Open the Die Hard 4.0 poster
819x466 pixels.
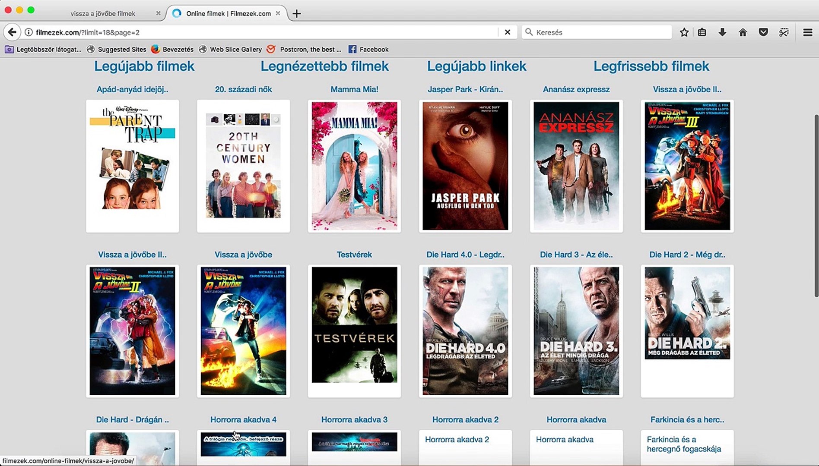(465, 331)
